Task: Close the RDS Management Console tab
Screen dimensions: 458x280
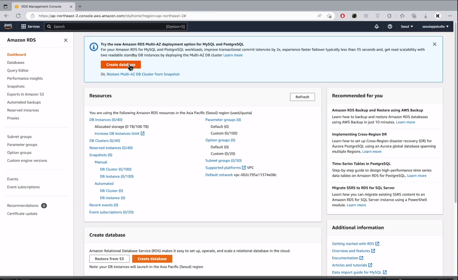Action: point(71,7)
